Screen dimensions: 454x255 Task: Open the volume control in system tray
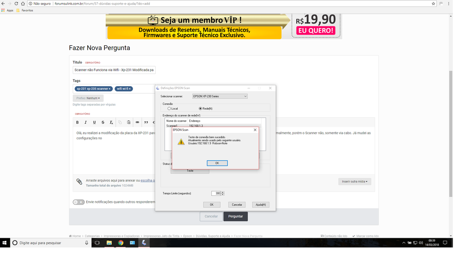click(x=421, y=243)
